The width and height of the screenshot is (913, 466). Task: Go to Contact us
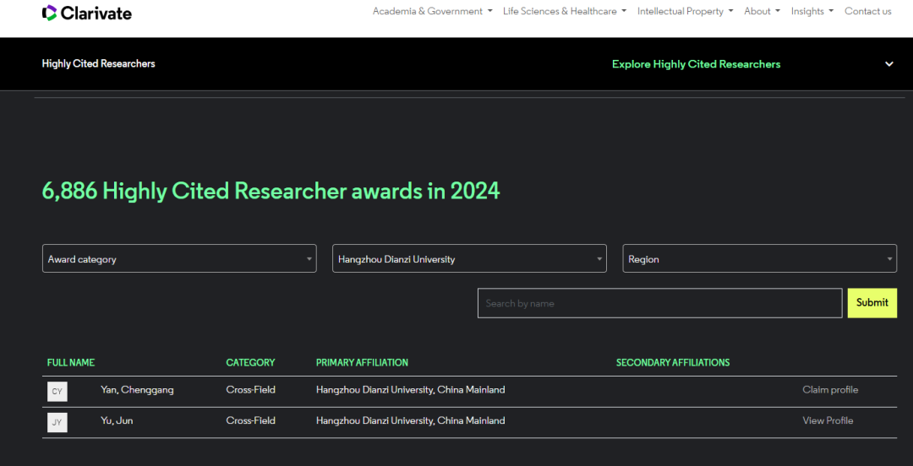coord(867,11)
